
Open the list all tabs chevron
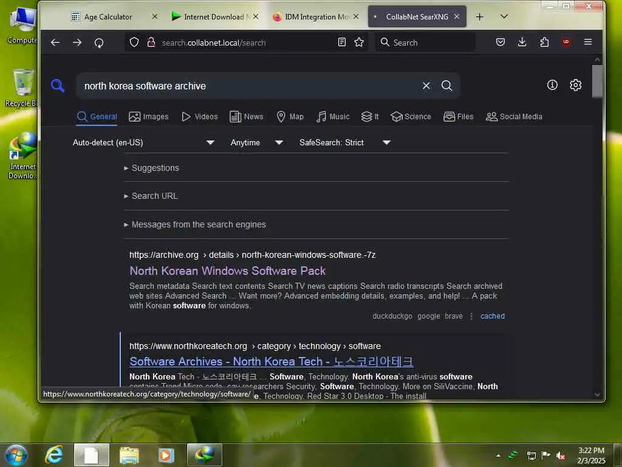(504, 16)
